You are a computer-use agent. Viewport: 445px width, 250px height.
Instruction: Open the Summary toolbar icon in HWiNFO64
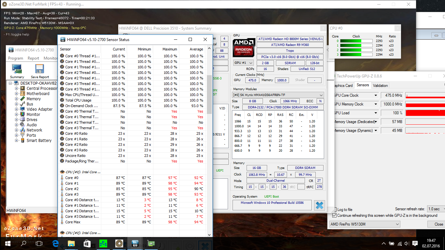click(17, 71)
